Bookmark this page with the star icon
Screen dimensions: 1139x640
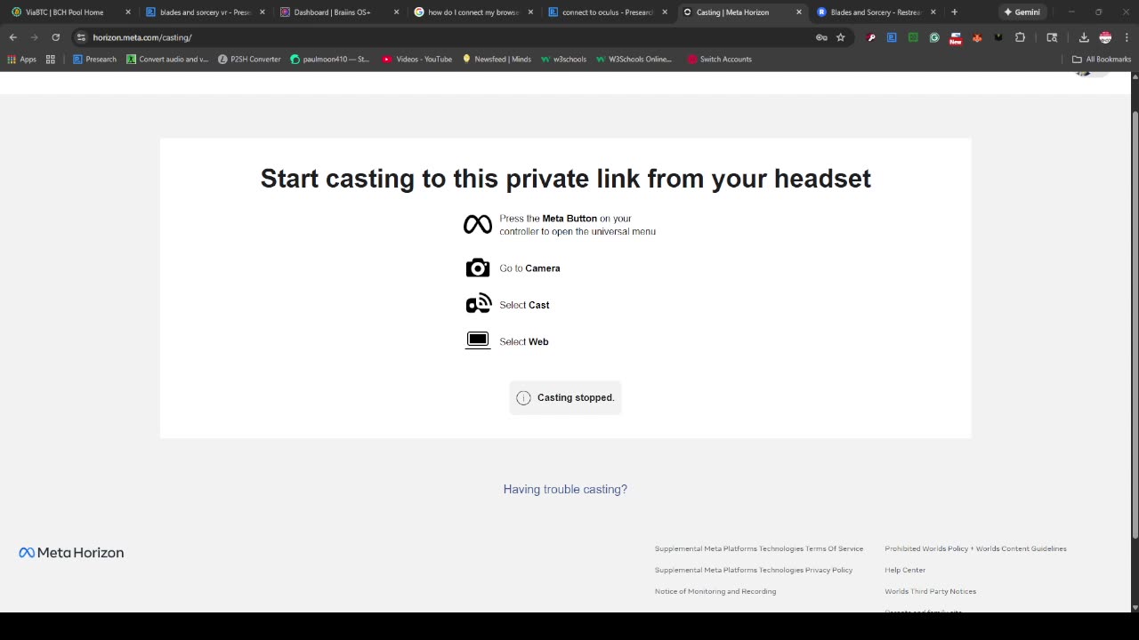tap(840, 37)
